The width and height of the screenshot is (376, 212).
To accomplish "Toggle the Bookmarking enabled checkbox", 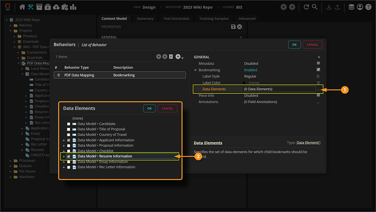I will [x=318, y=70].
